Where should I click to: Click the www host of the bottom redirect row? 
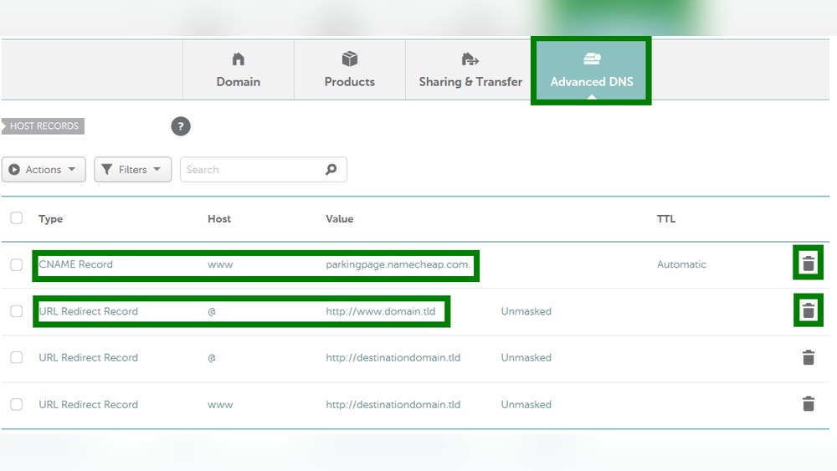220,405
